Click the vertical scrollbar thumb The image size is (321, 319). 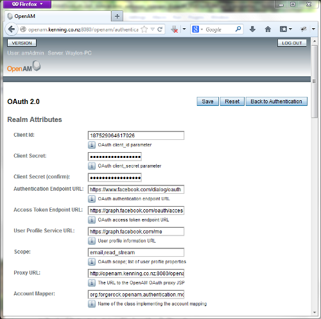coord(315,82)
